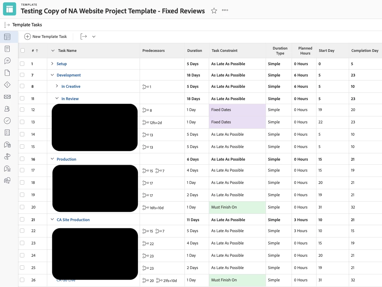Sort by the Completion Day column header
The image size is (382, 287).
[x=365, y=51]
